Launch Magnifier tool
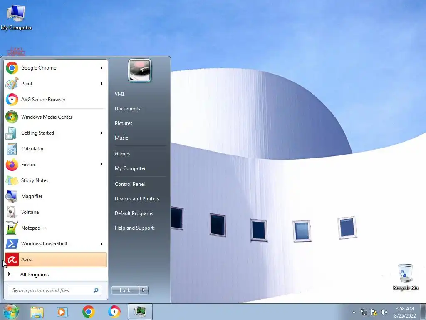This screenshot has height=320, width=426. [56, 196]
